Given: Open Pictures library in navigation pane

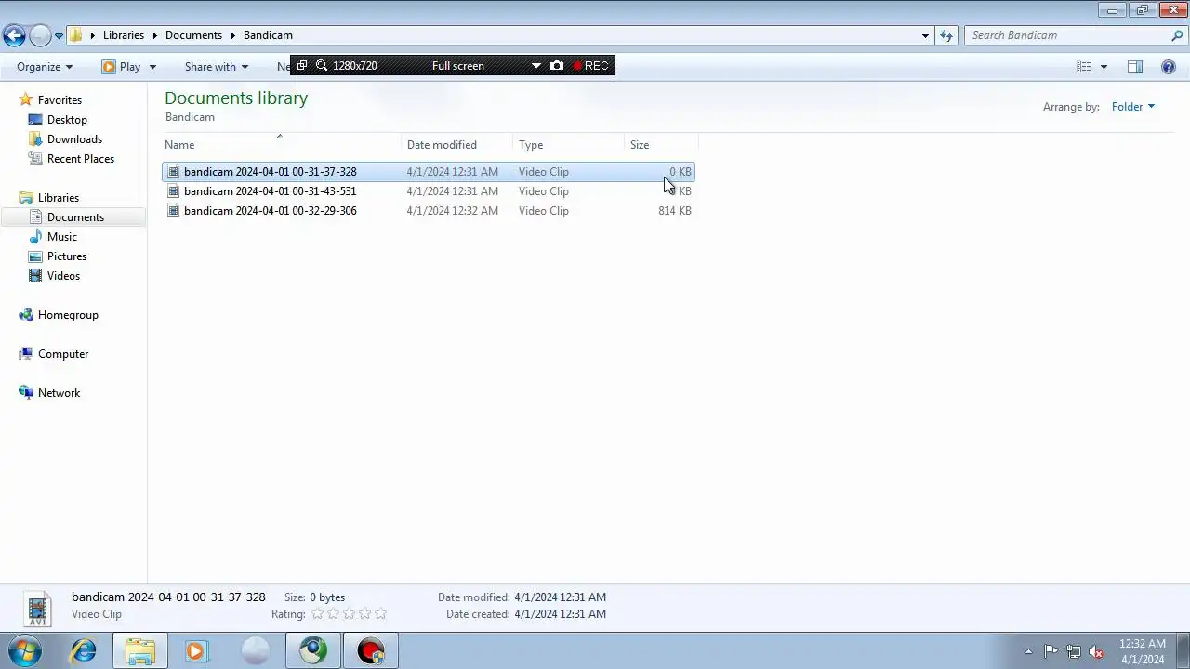Looking at the screenshot, I should [x=66, y=256].
